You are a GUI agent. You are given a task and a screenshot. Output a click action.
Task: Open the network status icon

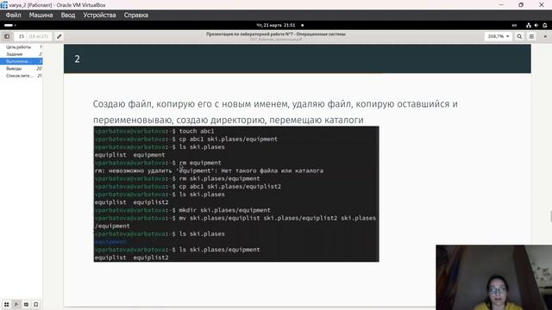coord(529,25)
